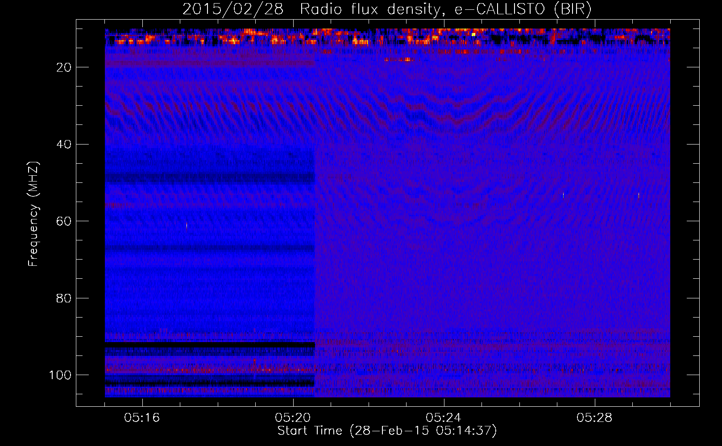Screen dimensions: 722x446
Task: Click the '40' frequency tick label
Action: coord(64,145)
